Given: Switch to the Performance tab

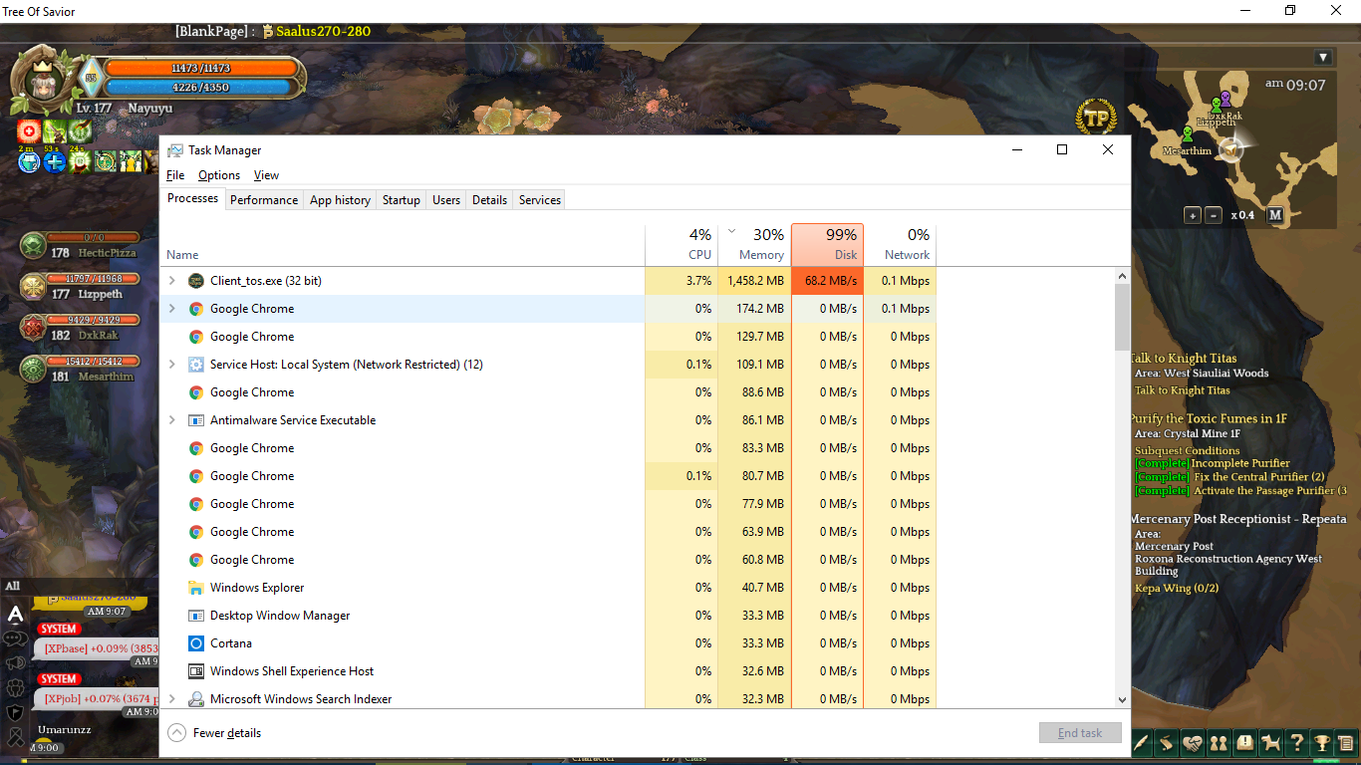Looking at the screenshot, I should (x=264, y=200).
